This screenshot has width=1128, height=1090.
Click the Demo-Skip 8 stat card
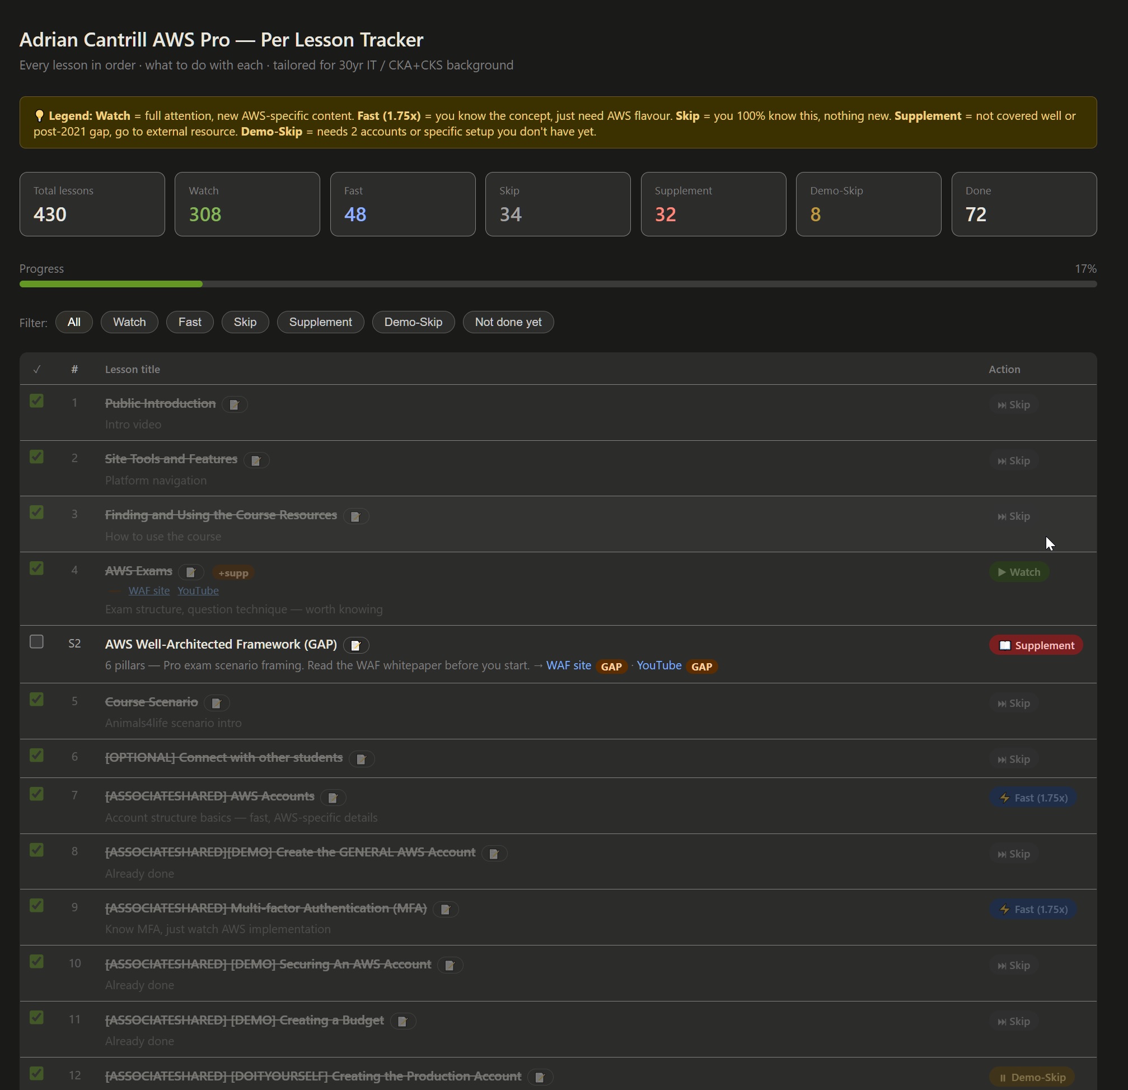[868, 204]
